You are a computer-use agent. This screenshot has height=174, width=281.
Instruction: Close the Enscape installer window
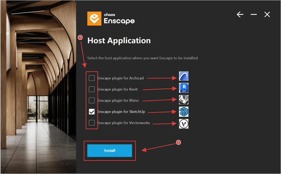[x=267, y=15]
